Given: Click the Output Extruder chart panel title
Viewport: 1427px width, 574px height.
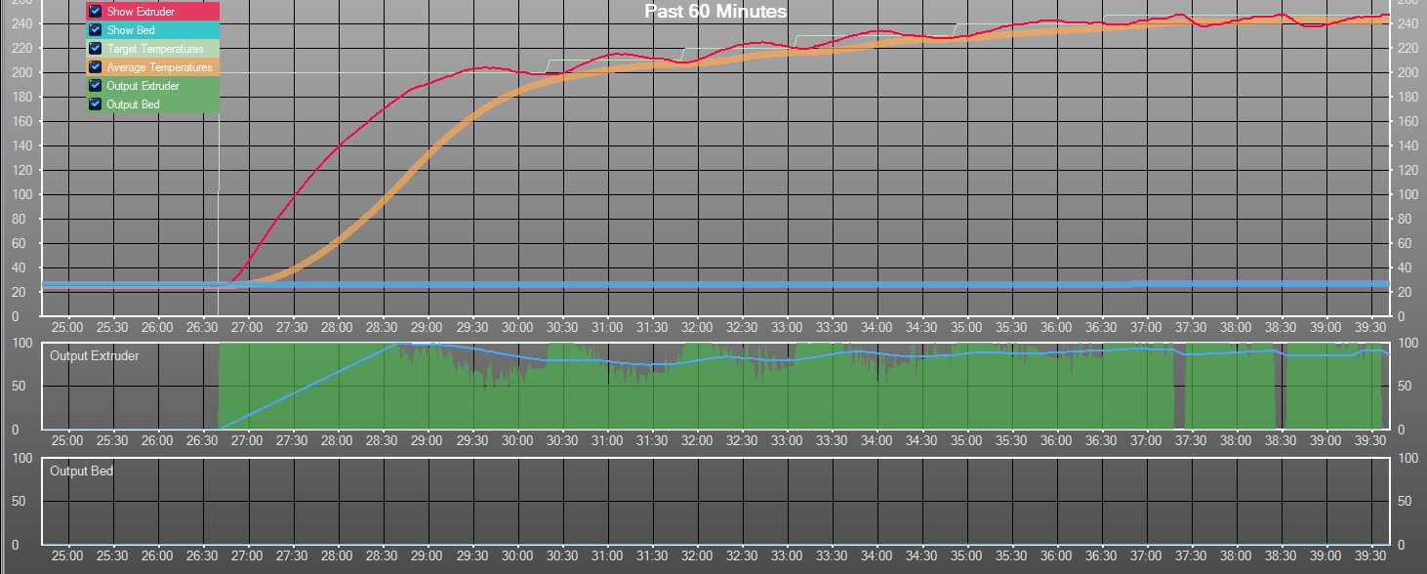Looking at the screenshot, I should pyautogui.click(x=95, y=356).
